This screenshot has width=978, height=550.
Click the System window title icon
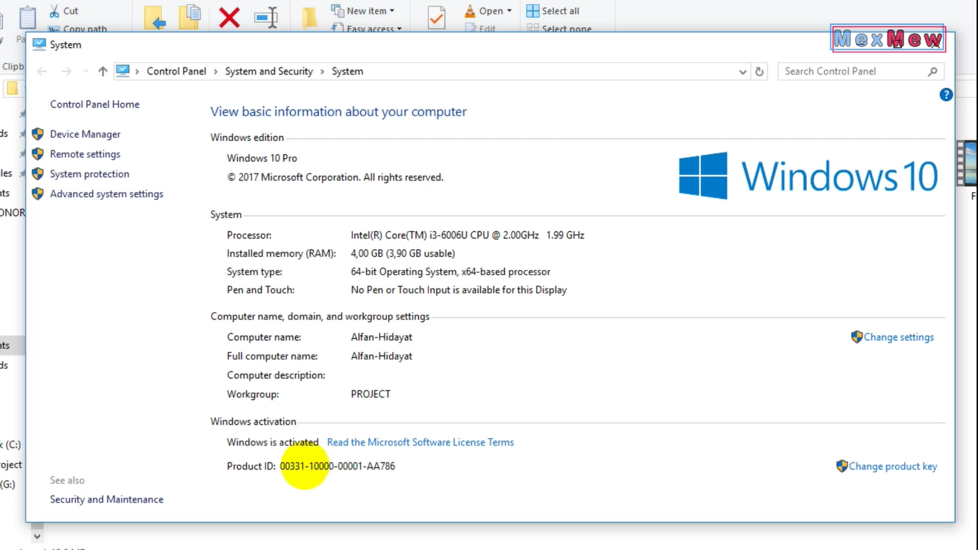[x=39, y=44]
